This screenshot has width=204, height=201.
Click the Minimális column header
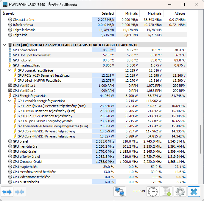(127, 13)
